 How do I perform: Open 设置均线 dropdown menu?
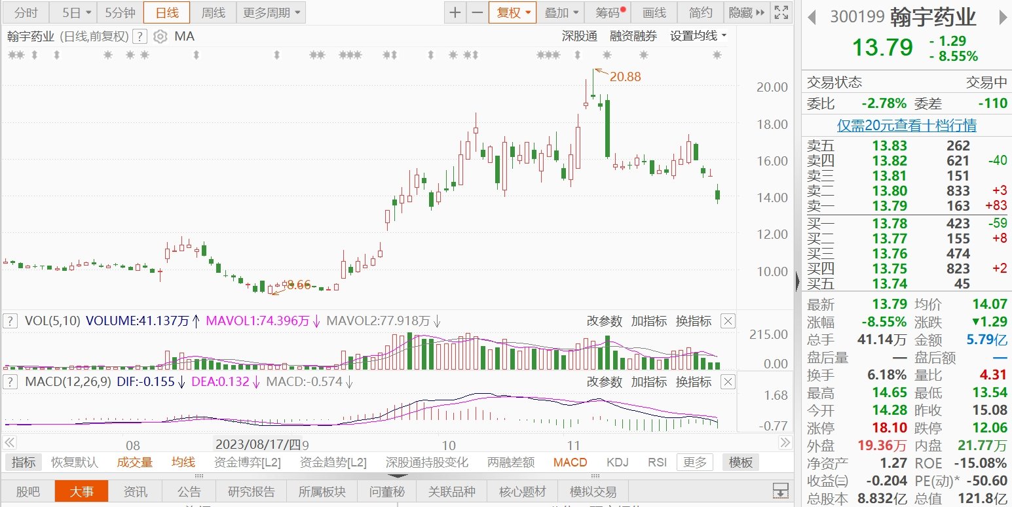[698, 37]
